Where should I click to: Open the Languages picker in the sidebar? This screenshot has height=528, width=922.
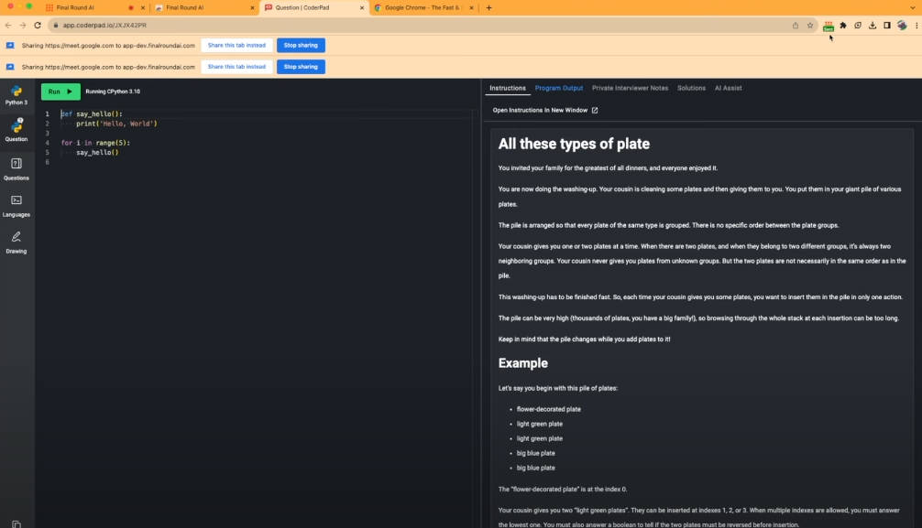coord(16,205)
